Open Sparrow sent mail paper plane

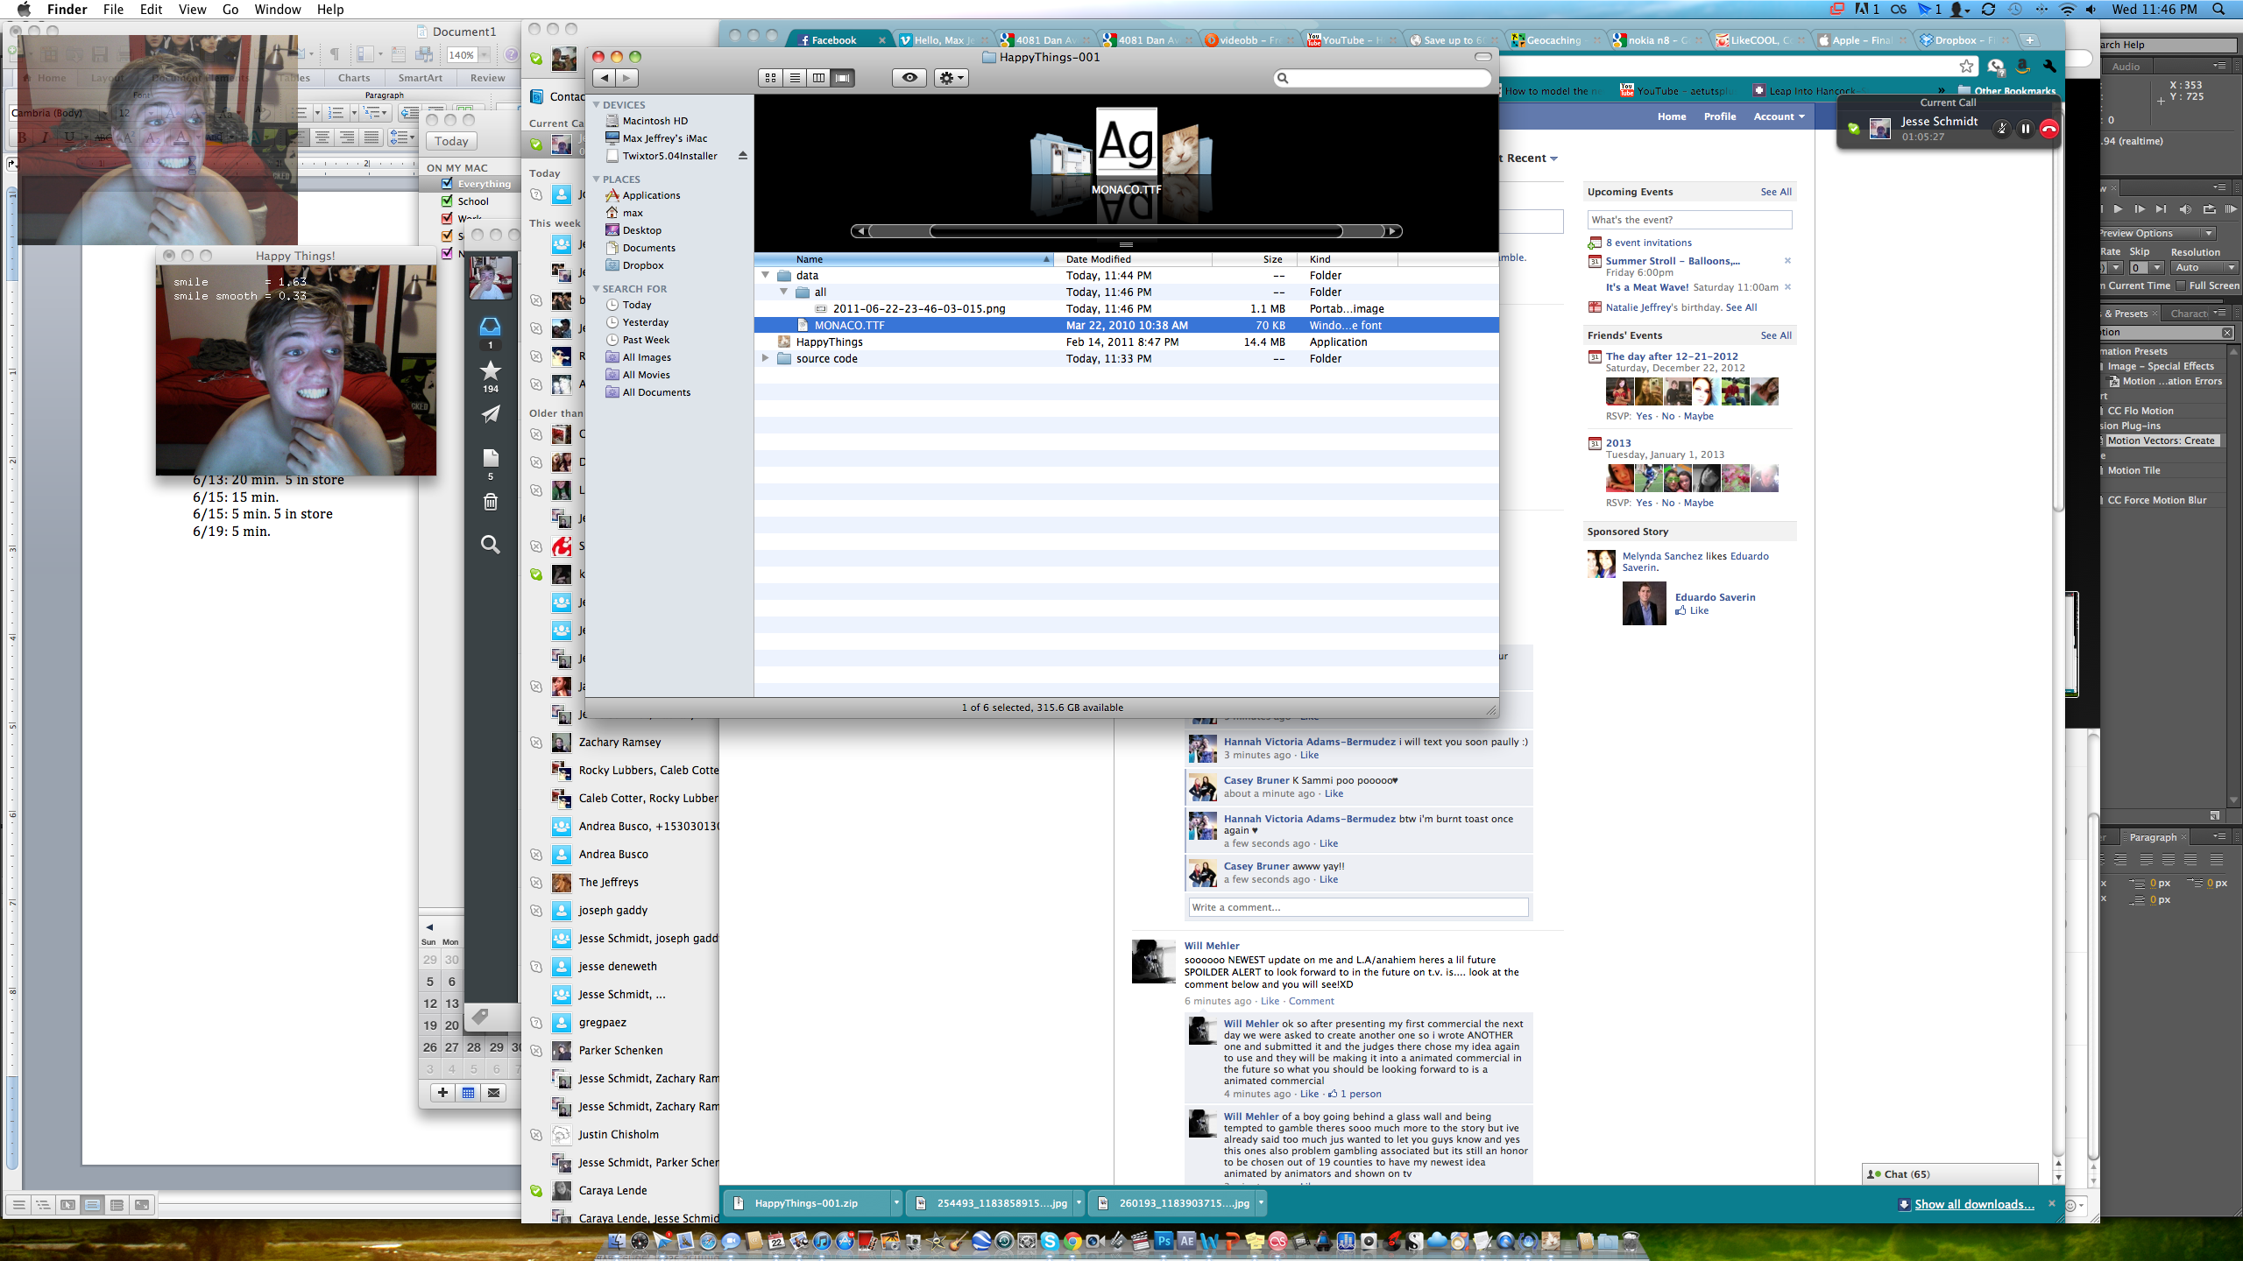(491, 414)
